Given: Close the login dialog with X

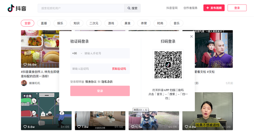Looking at the screenshot, I should (x=192, y=37).
